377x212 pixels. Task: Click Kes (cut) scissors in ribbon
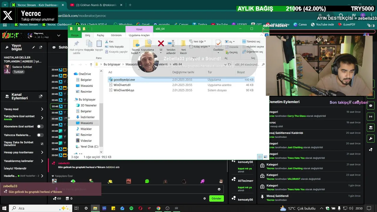109,42
